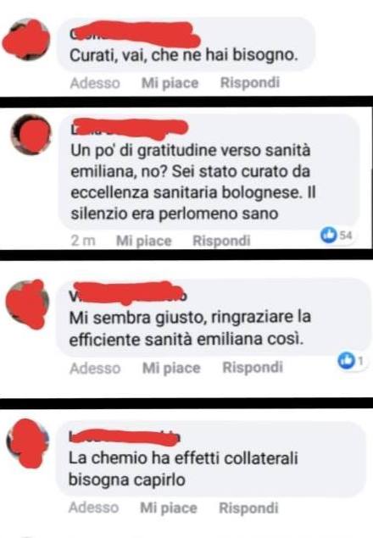Click Mi piace under the gratitudine comment

click(143, 241)
